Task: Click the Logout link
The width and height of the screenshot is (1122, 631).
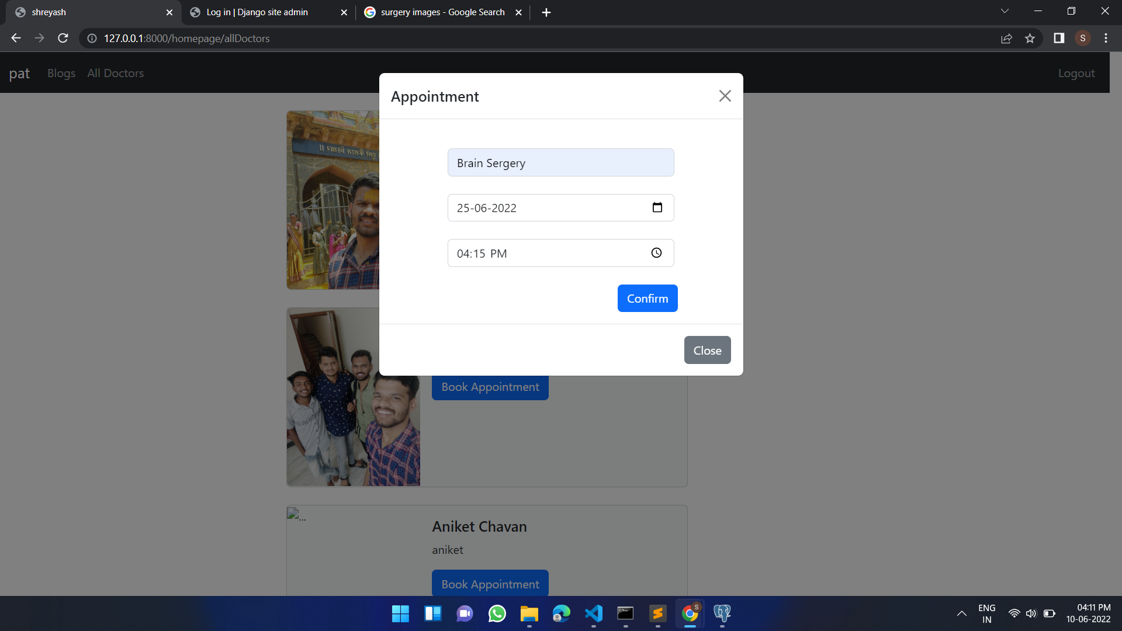Action: (x=1076, y=72)
